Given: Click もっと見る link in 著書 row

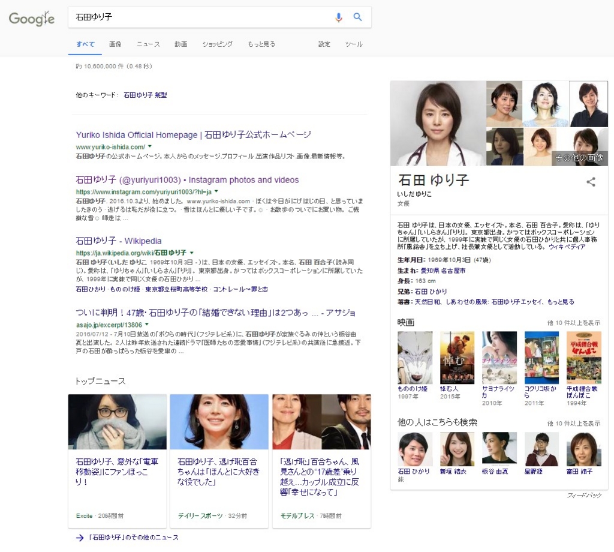Looking at the screenshot, I should [561, 302].
